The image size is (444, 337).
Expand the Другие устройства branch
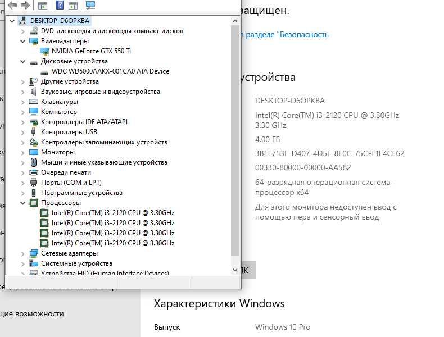(x=23, y=82)
